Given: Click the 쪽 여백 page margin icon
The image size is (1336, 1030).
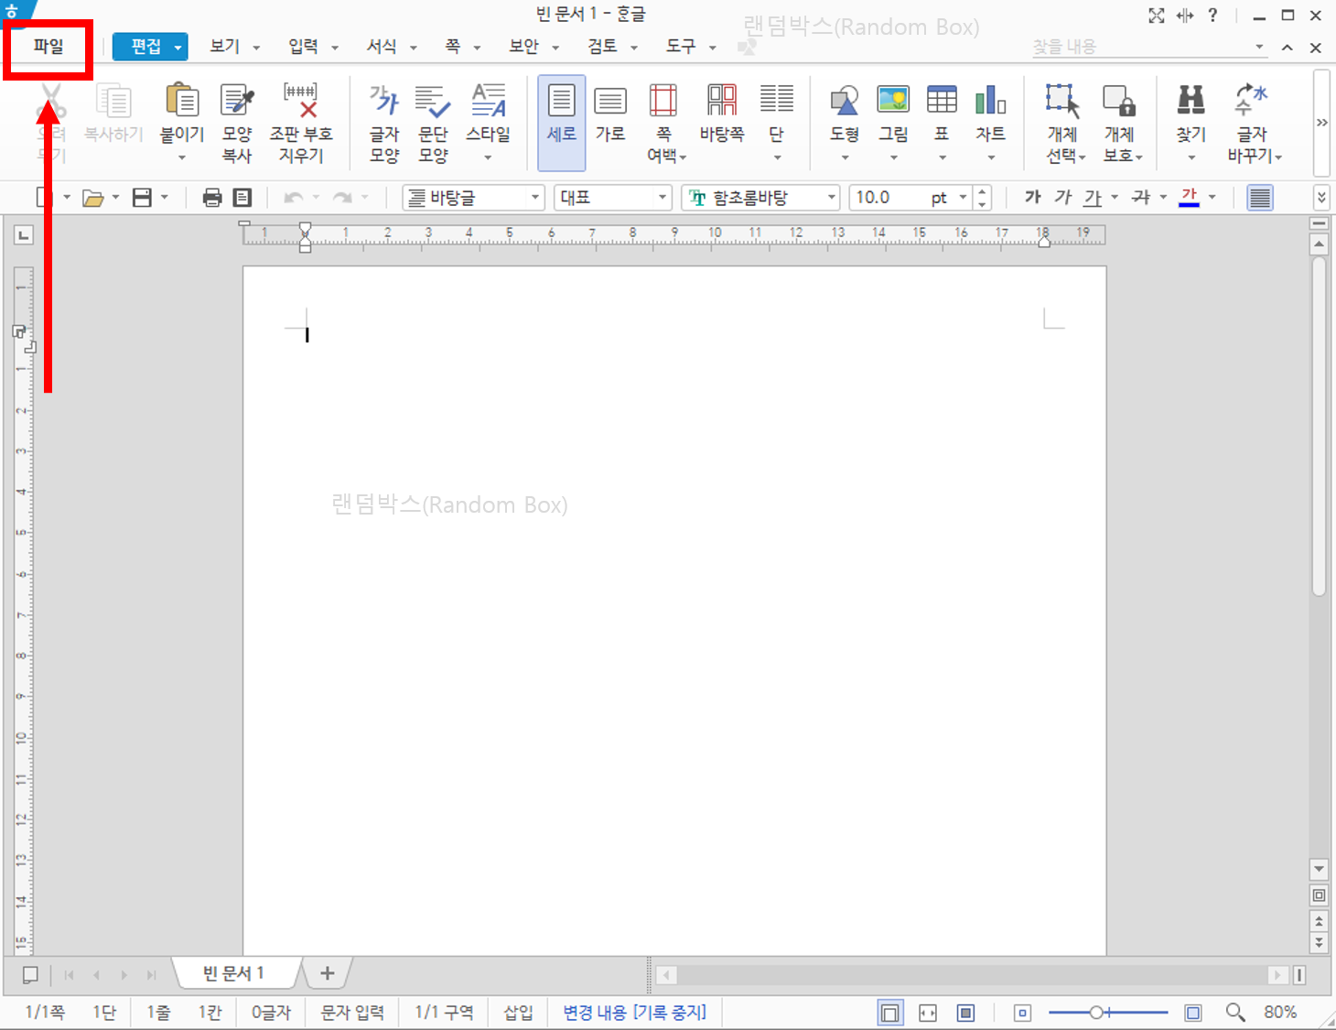Looking at the screenshot, I should [663, 101].
